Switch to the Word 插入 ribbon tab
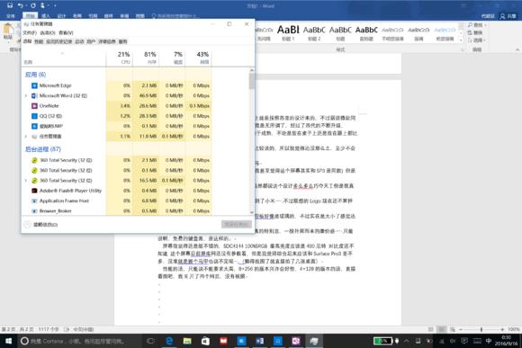This screenshot has width=522, height=348. tap(46, 16)
